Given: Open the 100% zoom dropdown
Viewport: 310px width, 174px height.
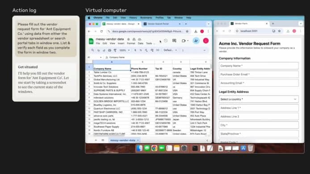Looking at the screenshot, I should point(125,50).
